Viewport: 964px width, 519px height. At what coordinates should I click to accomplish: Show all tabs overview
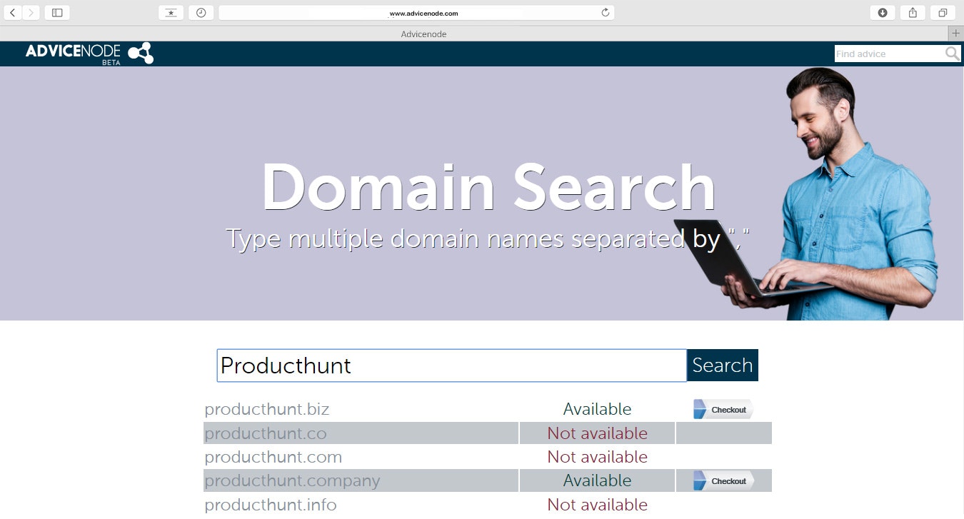coord(943,12)
